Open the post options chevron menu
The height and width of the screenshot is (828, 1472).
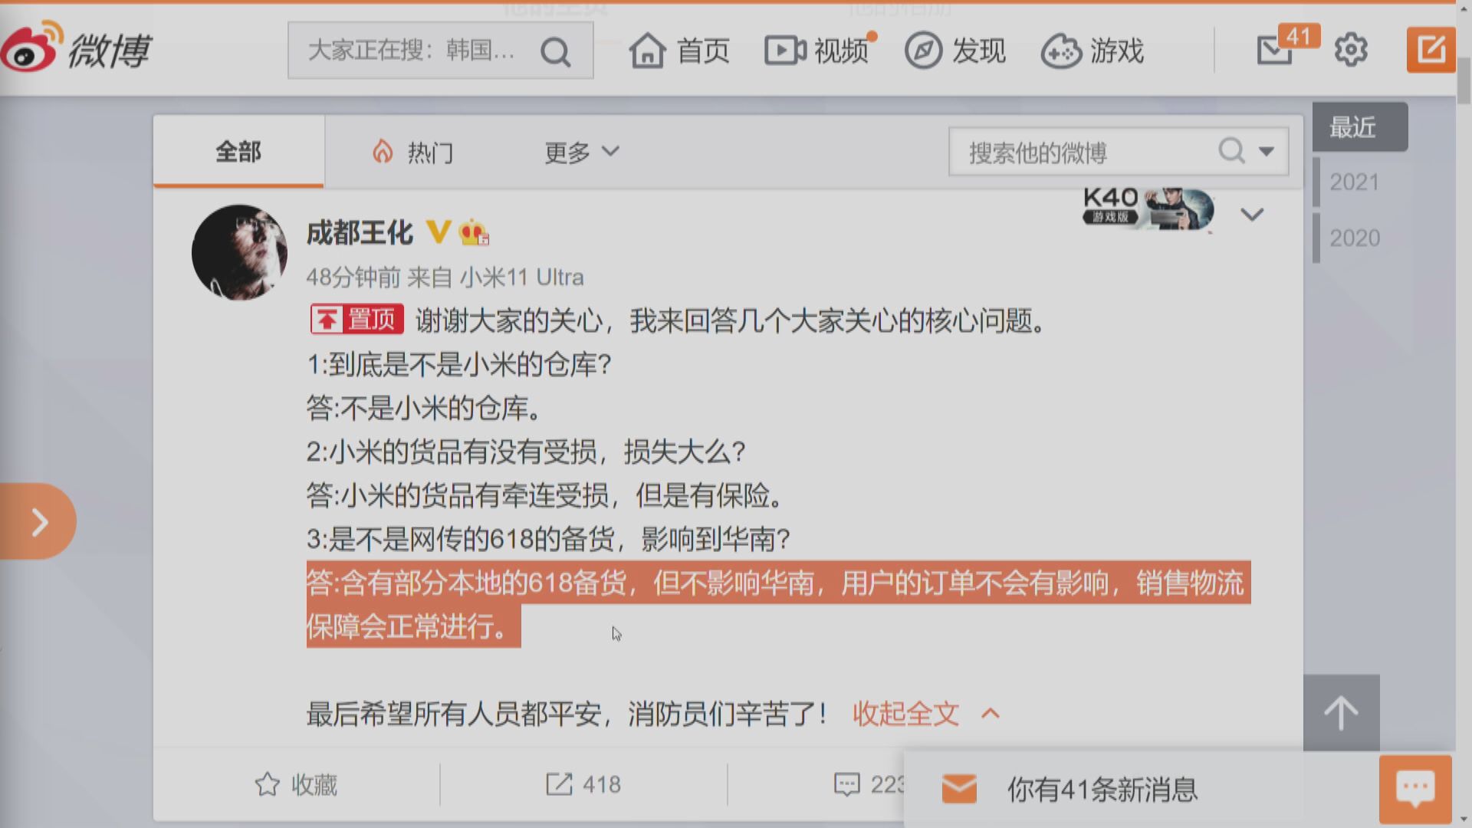(x=1252, y=215)
